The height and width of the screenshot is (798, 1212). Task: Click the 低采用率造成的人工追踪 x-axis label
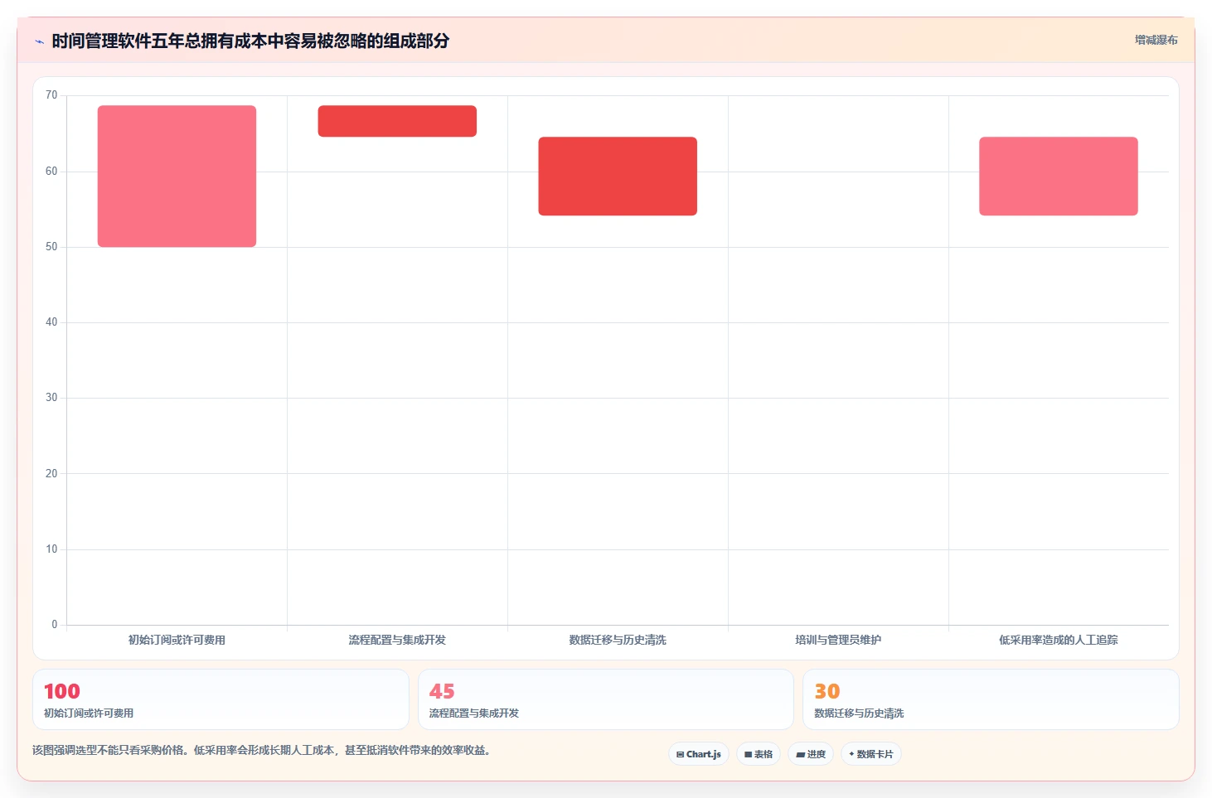pos(1059,640)
